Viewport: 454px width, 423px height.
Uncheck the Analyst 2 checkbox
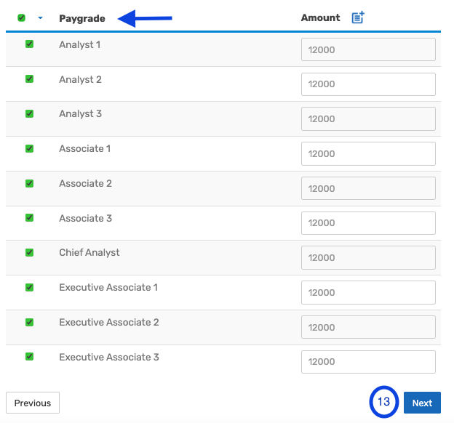tap(29, 78)
